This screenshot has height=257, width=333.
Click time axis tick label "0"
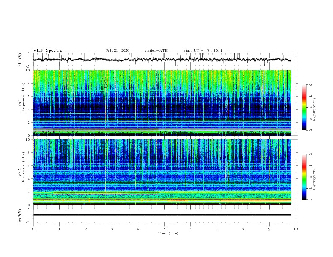point(33,229)
